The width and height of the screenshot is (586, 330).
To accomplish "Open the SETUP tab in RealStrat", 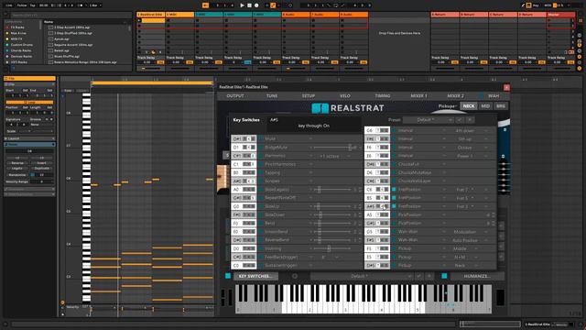I will point(308,96).
